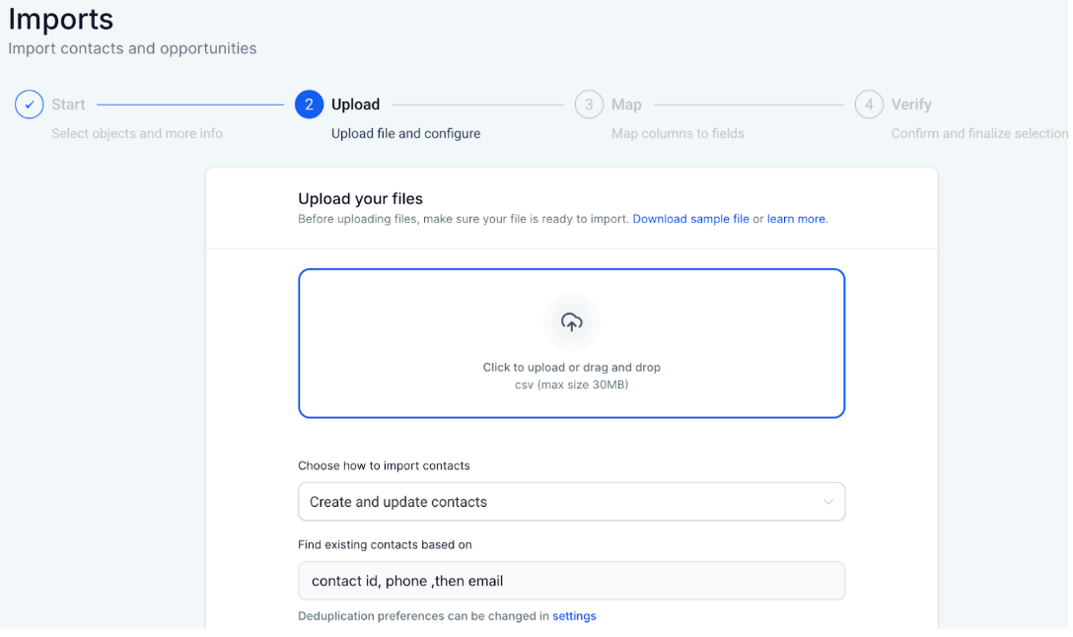Click the step 2 Upload circle
This screenshot has width=1073, height=637.
309,105
